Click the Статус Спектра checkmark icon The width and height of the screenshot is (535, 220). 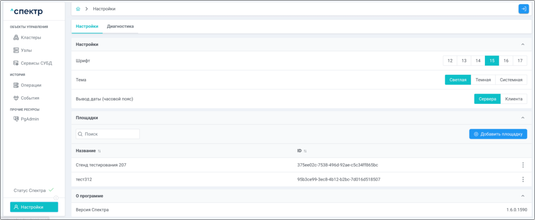[51, 190]
